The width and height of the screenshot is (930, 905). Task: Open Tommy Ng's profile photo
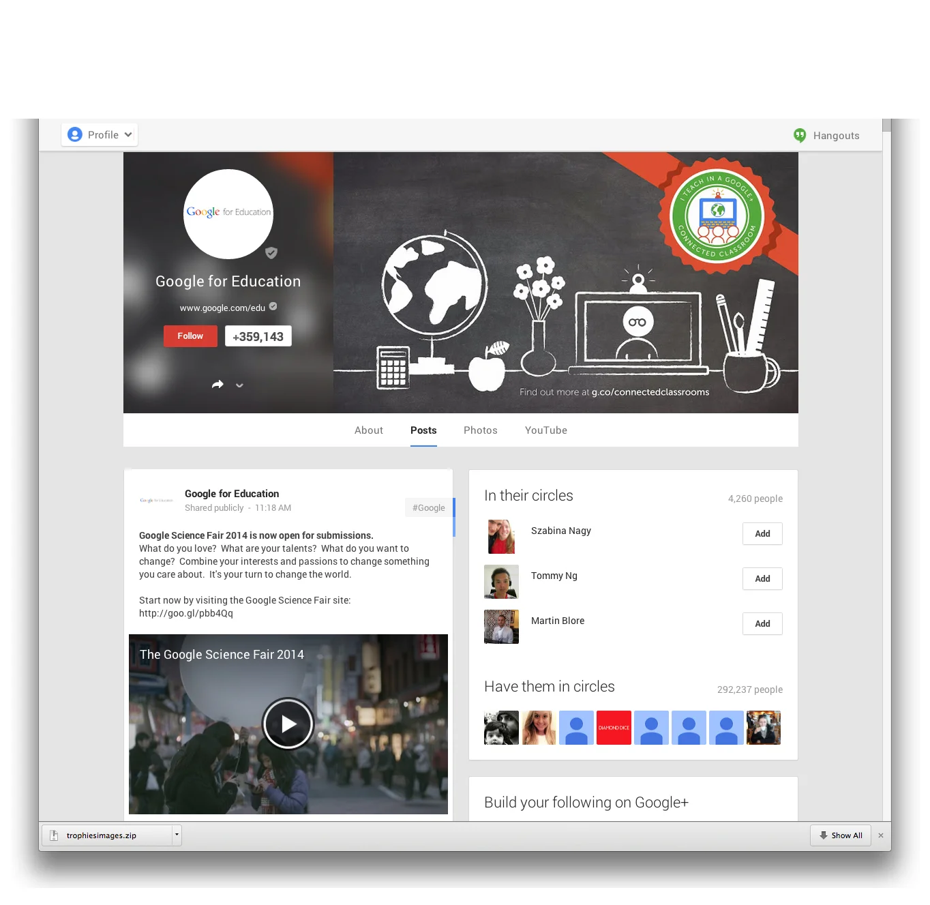501,582
